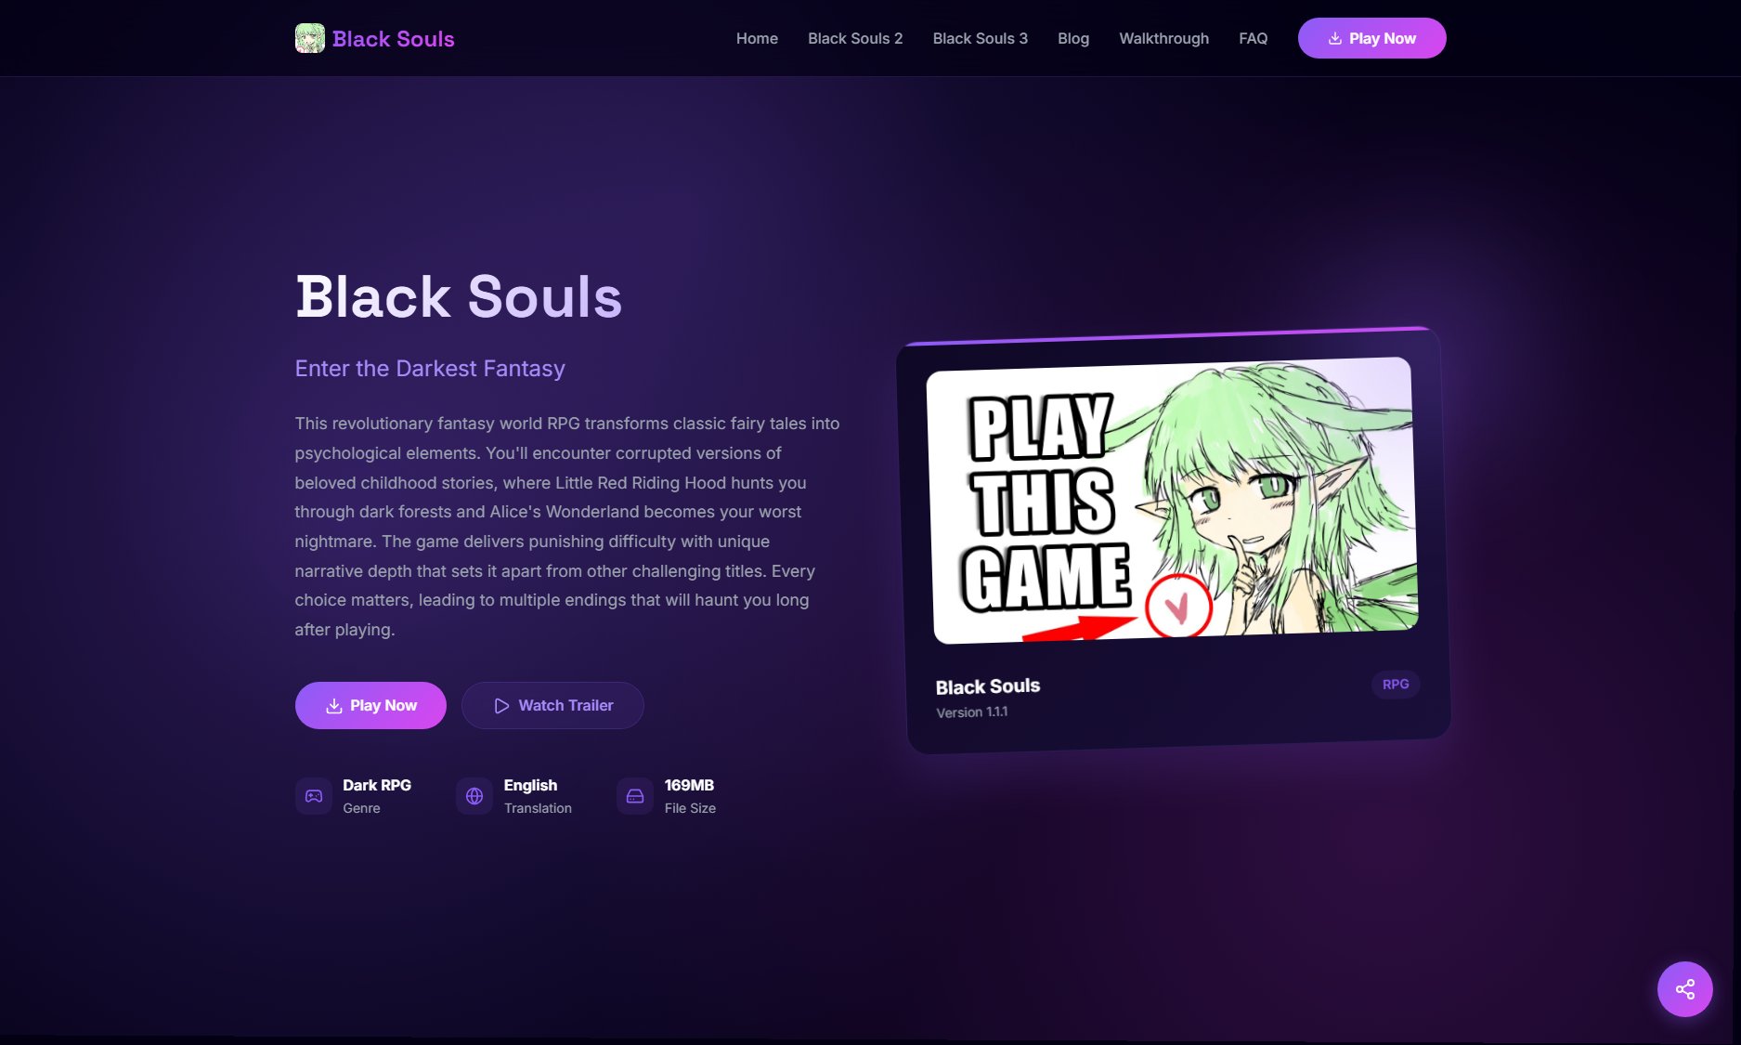Viewport: 1741px width, 1045px height.
Task: Click the hard drive File Size icon
Action: coord(635,796)
